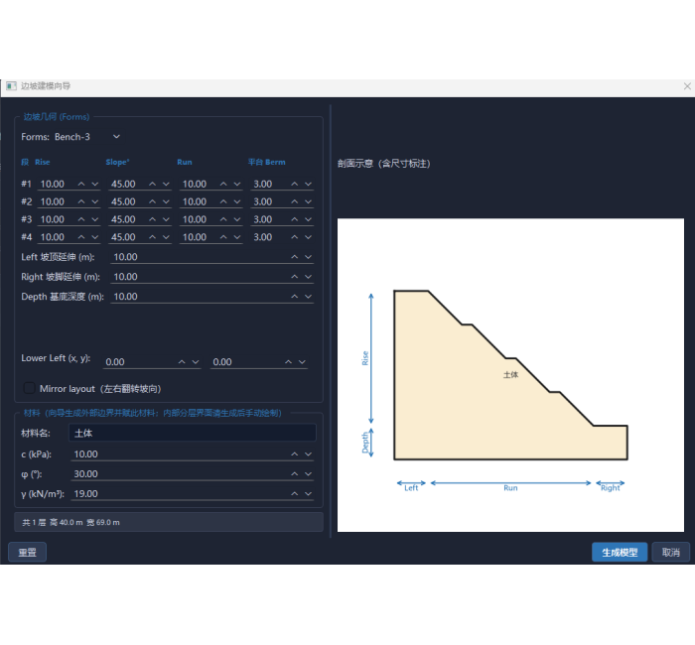This screenshot has width=695, height=645.
Task: Increase Rise value for segment #1
Action: point(81,184)
